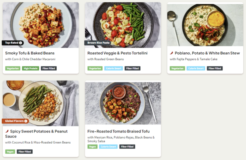The image size is (246, 160).
Task: Open the Fire-Roasted Tomato Braised Tofu photo
Action: click(123, 102)
